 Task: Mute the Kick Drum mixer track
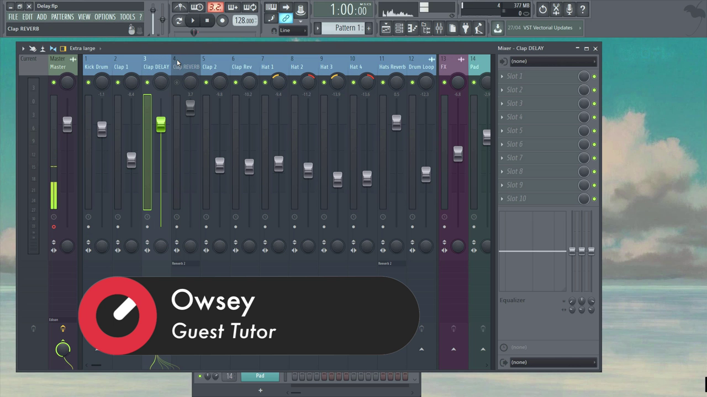(x=88, y=83)
